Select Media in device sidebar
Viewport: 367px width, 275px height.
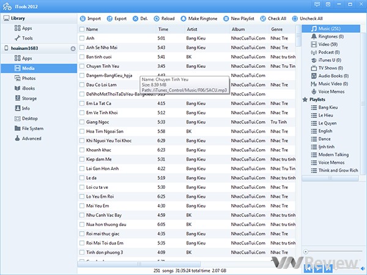[x=39, y=68]
